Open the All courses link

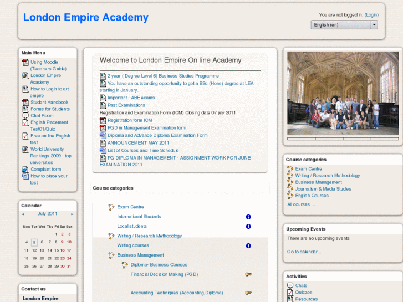point(301,204)
